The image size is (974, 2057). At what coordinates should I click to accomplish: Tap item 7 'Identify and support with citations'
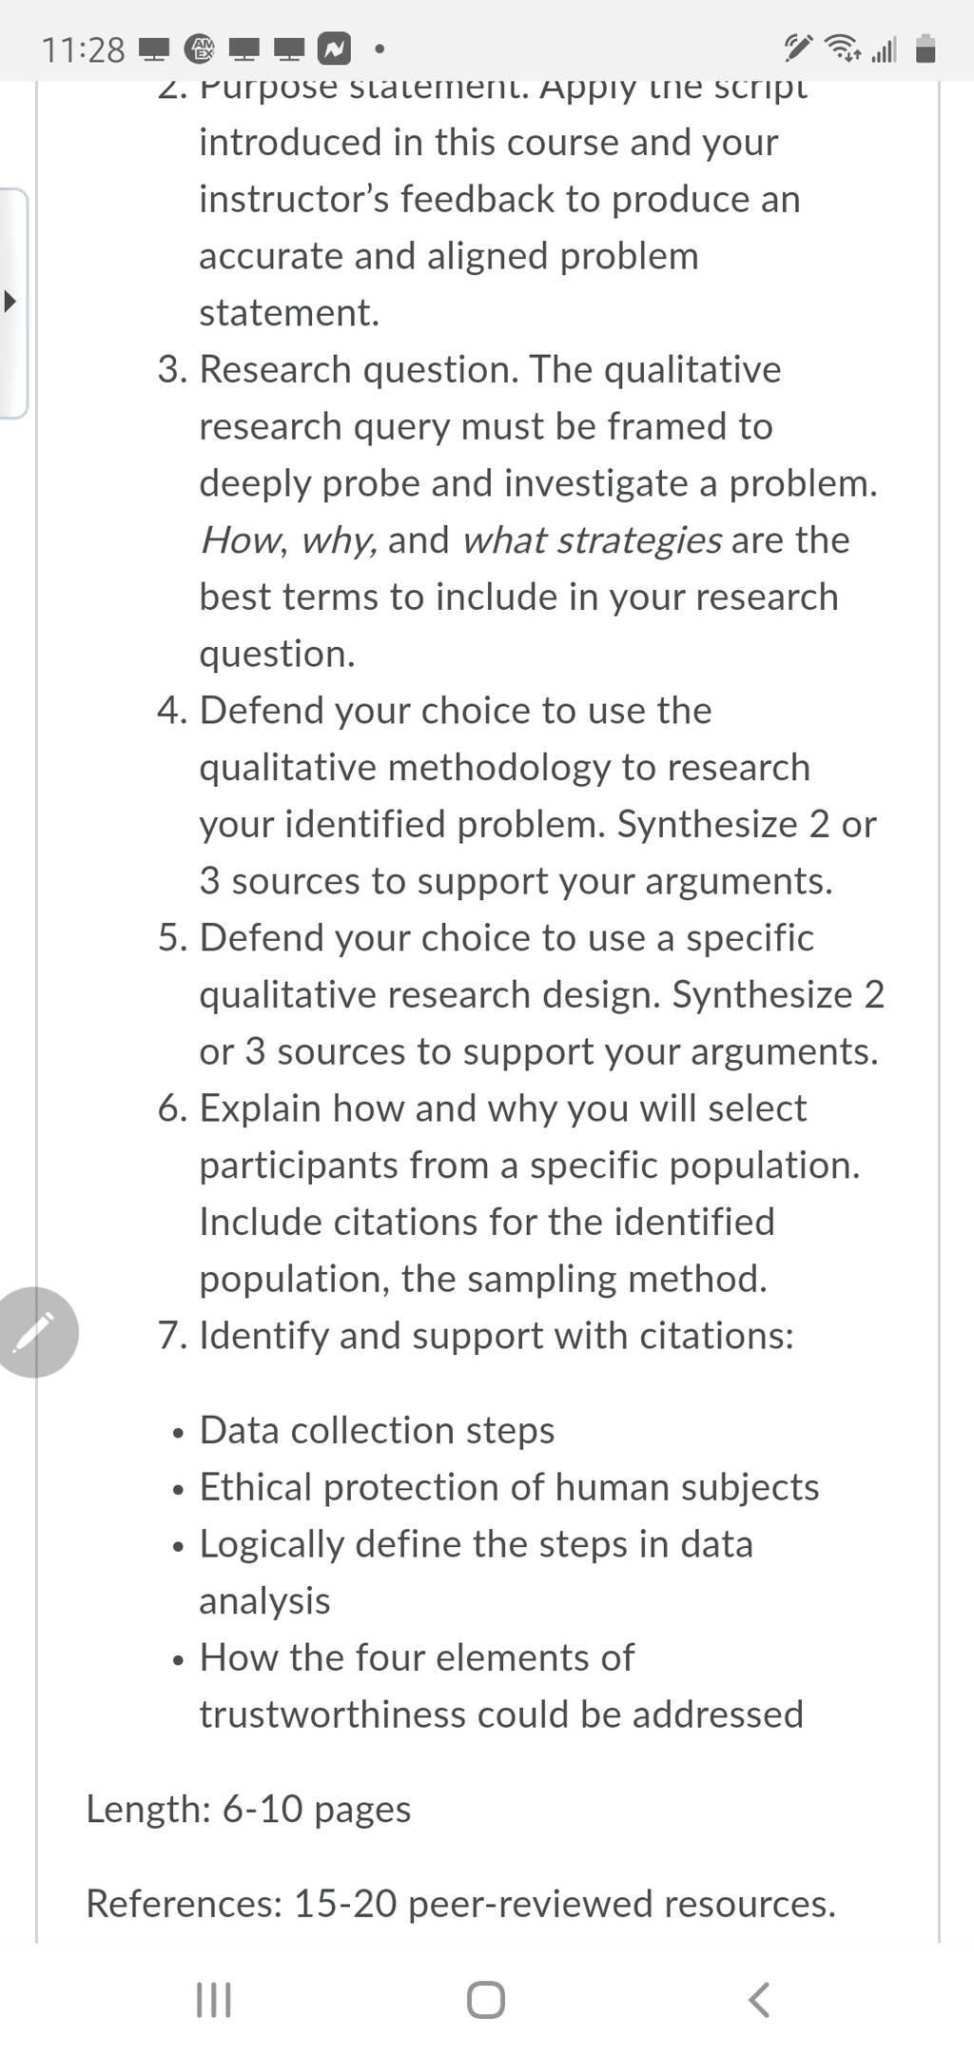point(476,1336)
